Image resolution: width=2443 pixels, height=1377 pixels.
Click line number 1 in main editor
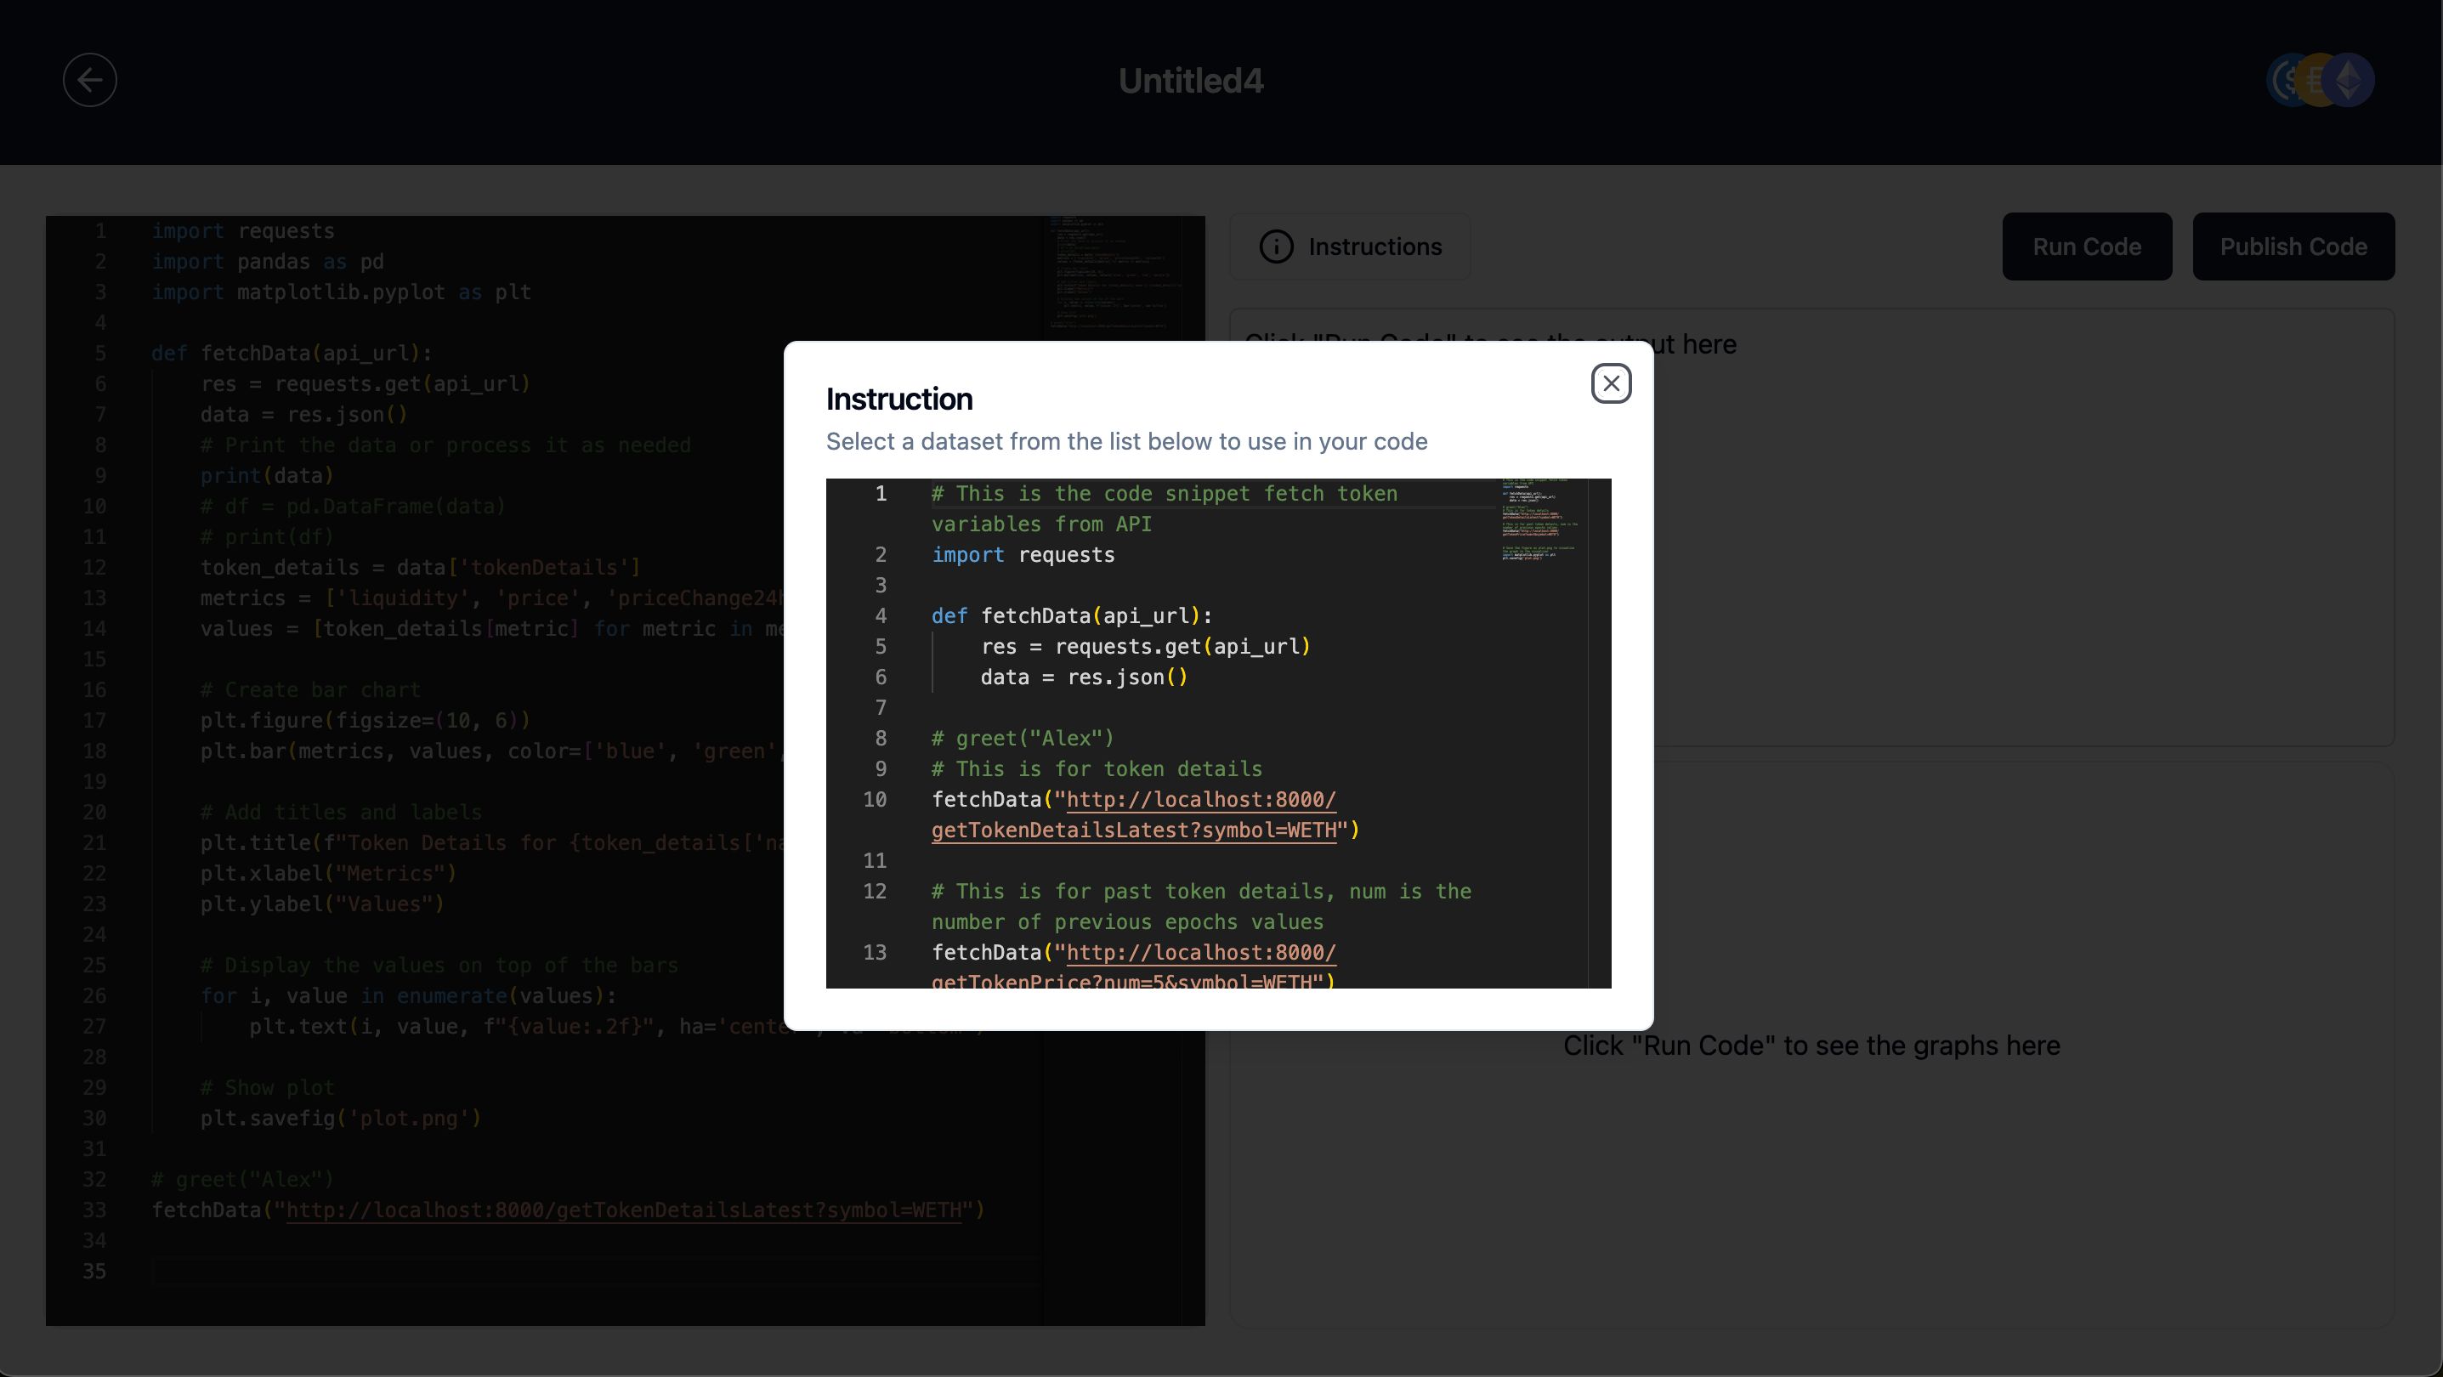[100, 231]
